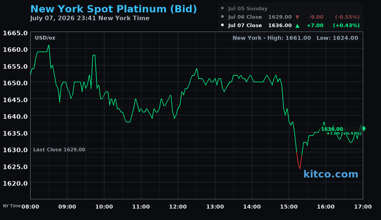
Task: Click the 11:00 time axis label
Action: (141, 207)
